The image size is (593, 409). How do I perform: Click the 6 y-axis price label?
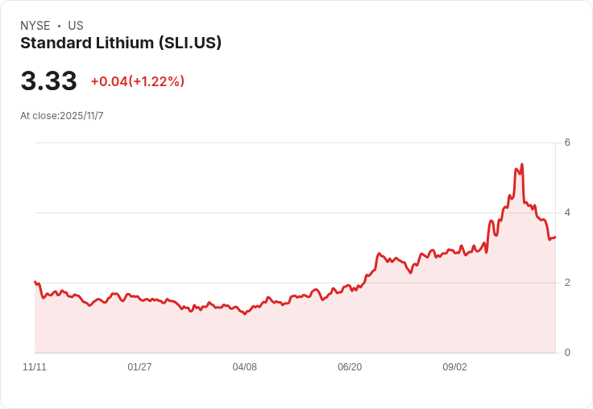click(x=567, y=143)
